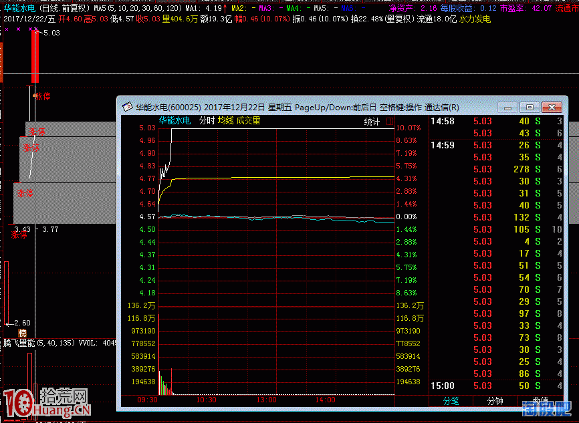
Task: Click the yellow 均线 legend label
Action: click(x=225, y=120)
